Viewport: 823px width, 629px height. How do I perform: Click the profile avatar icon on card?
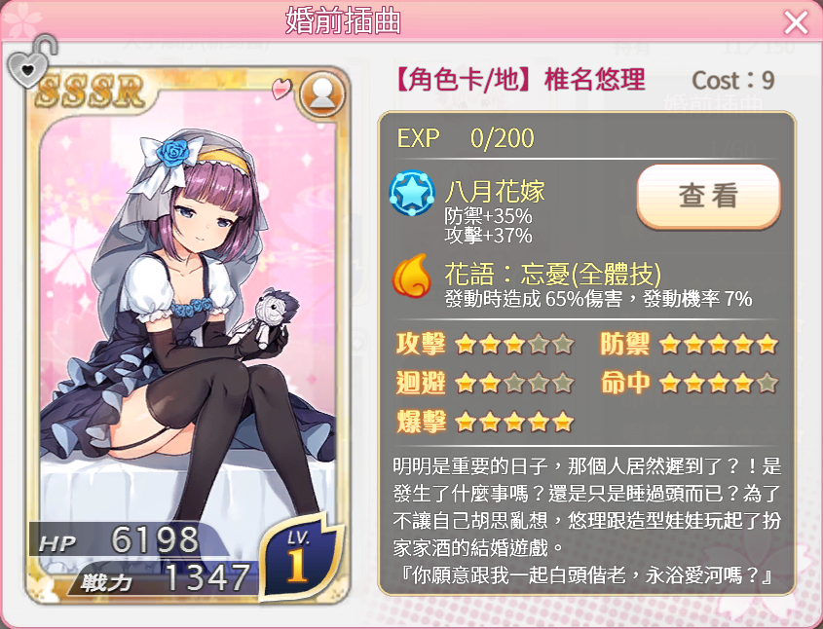[x=322, y=94]
